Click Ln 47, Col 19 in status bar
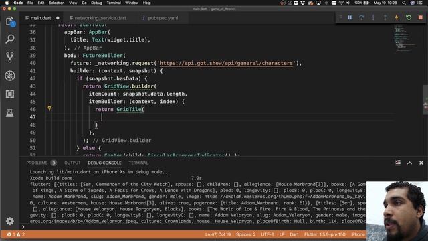 (x=218, y=234)
